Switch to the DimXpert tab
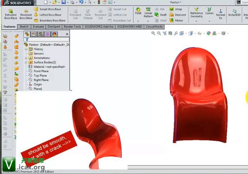 (54, 27)
